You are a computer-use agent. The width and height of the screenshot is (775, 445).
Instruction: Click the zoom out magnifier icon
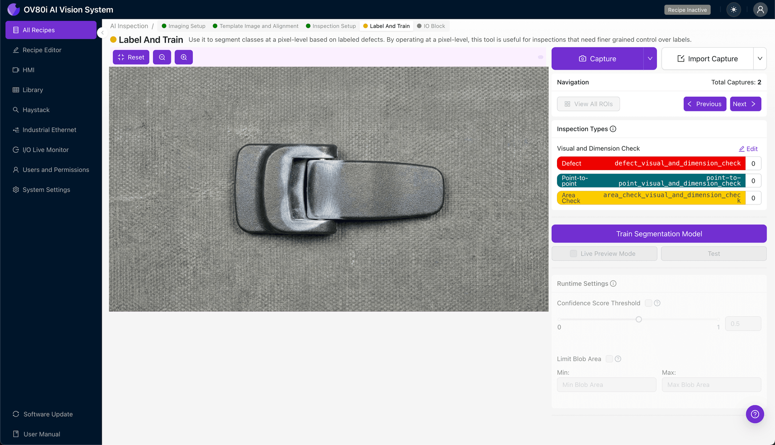click(x=162, y=57)
